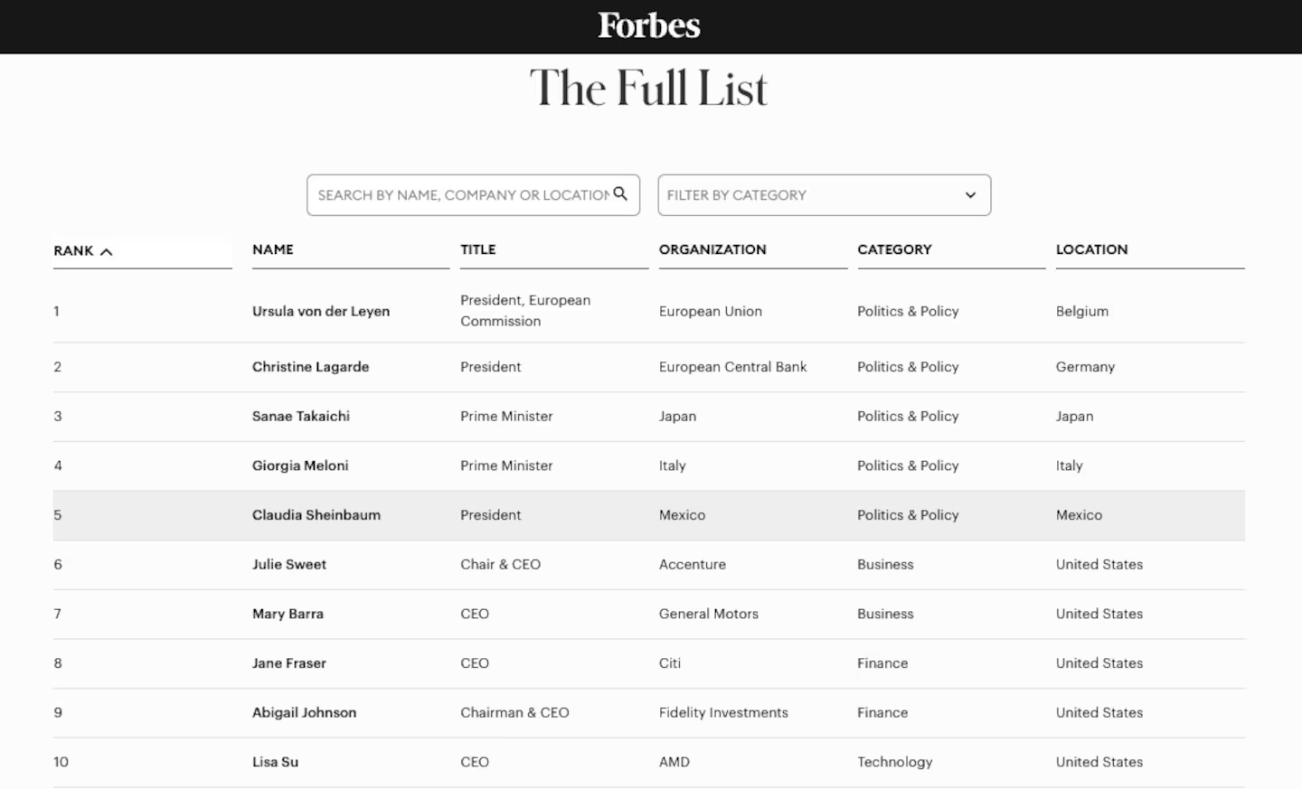The width and height of the screenshot is (1302, 789).
Task: Type in the name search field
Action: pyautogui.click(x=461, y=195)
